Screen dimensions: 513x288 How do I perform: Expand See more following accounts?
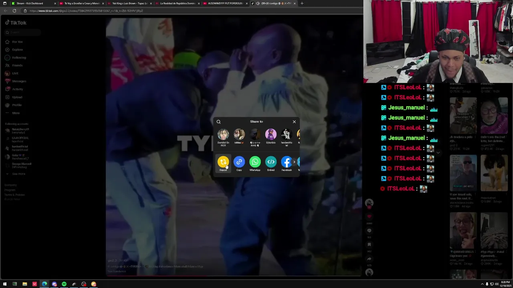click(16, 174)
